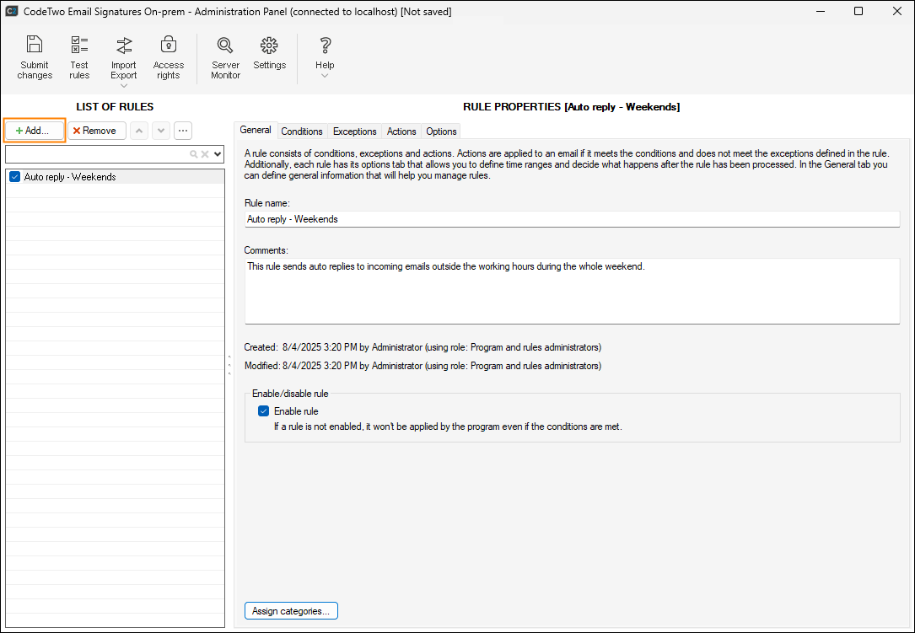915x633 pixels.
Task: Click the search magnifier in rule filter
Action: point(194,154)
